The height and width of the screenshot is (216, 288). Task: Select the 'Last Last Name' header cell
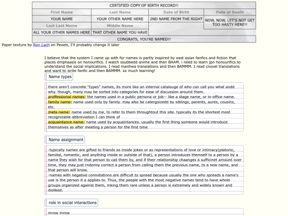click(62, 26)
